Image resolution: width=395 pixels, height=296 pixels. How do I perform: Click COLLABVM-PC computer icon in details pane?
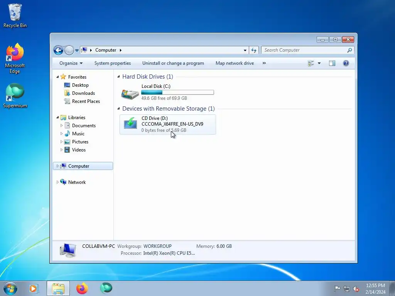pyautogui.click(x=68, y=250)
